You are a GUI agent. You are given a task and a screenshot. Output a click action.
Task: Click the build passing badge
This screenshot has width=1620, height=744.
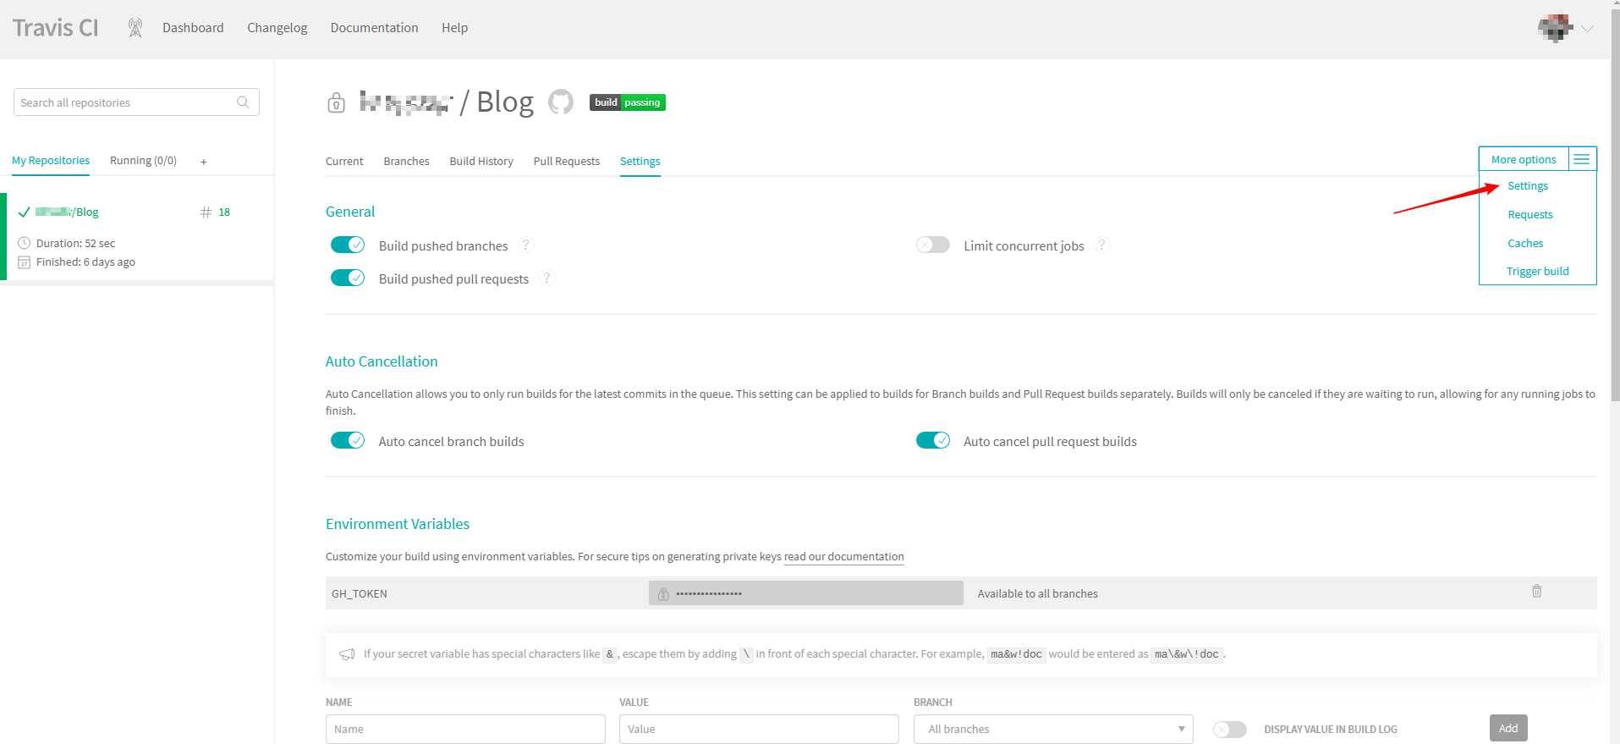[628, 102]
